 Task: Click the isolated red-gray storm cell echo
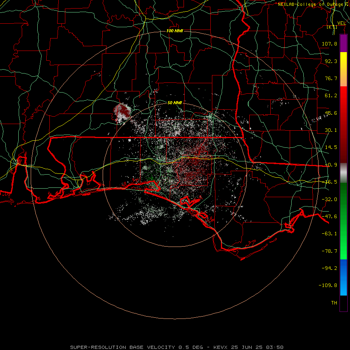click(122, 112)
